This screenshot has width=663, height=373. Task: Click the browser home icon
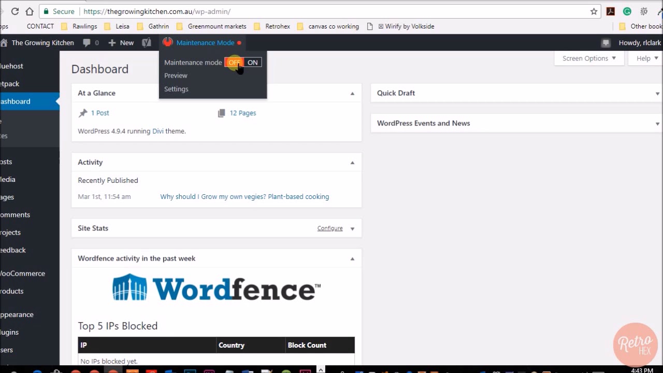tap(30, 11)
